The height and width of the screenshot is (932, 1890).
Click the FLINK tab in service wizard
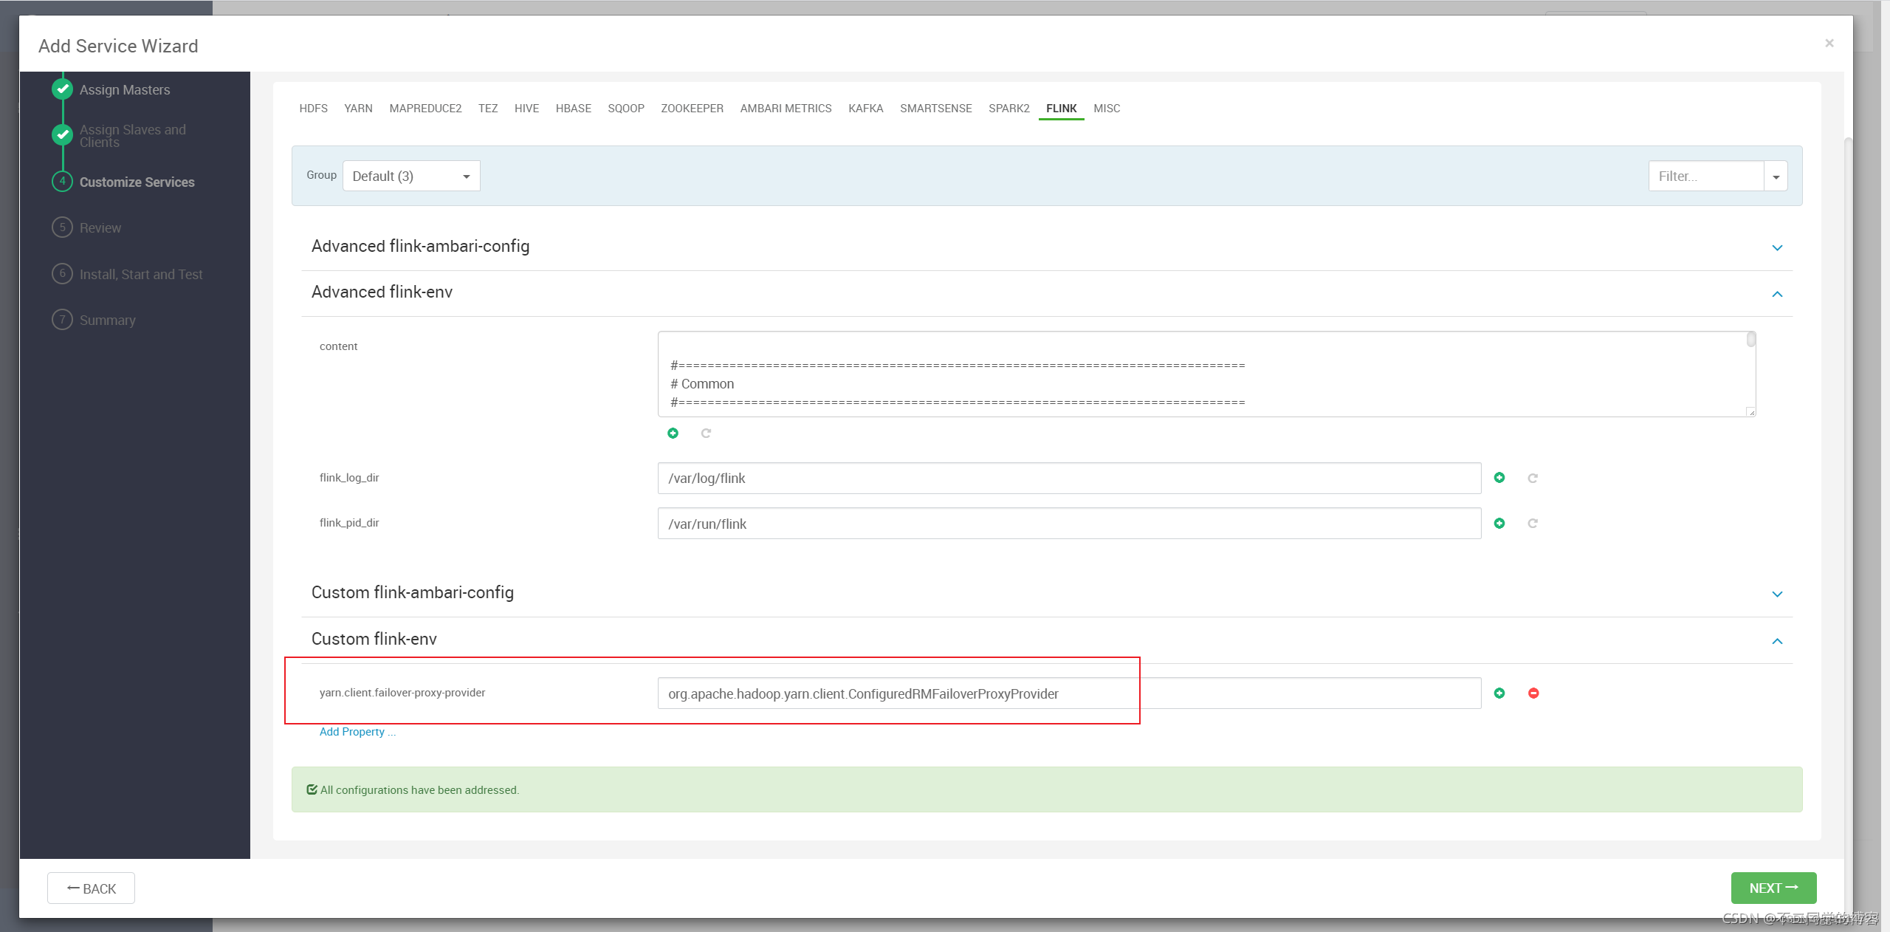tap(1061, 107)
